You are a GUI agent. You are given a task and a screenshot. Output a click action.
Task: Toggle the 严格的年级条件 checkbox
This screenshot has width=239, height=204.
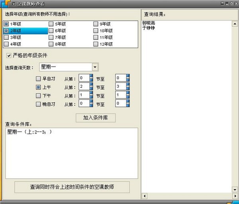(x=9, y=55)
